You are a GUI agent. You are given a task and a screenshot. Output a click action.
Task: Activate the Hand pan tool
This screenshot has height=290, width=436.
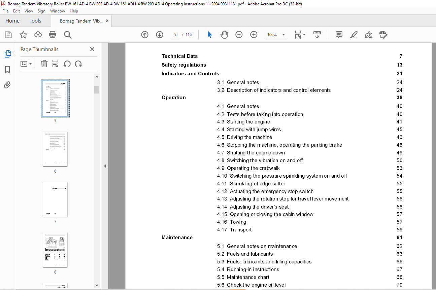tap(224, 35)
